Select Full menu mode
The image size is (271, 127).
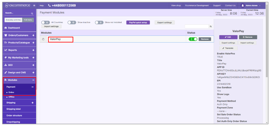click(28, 20)
